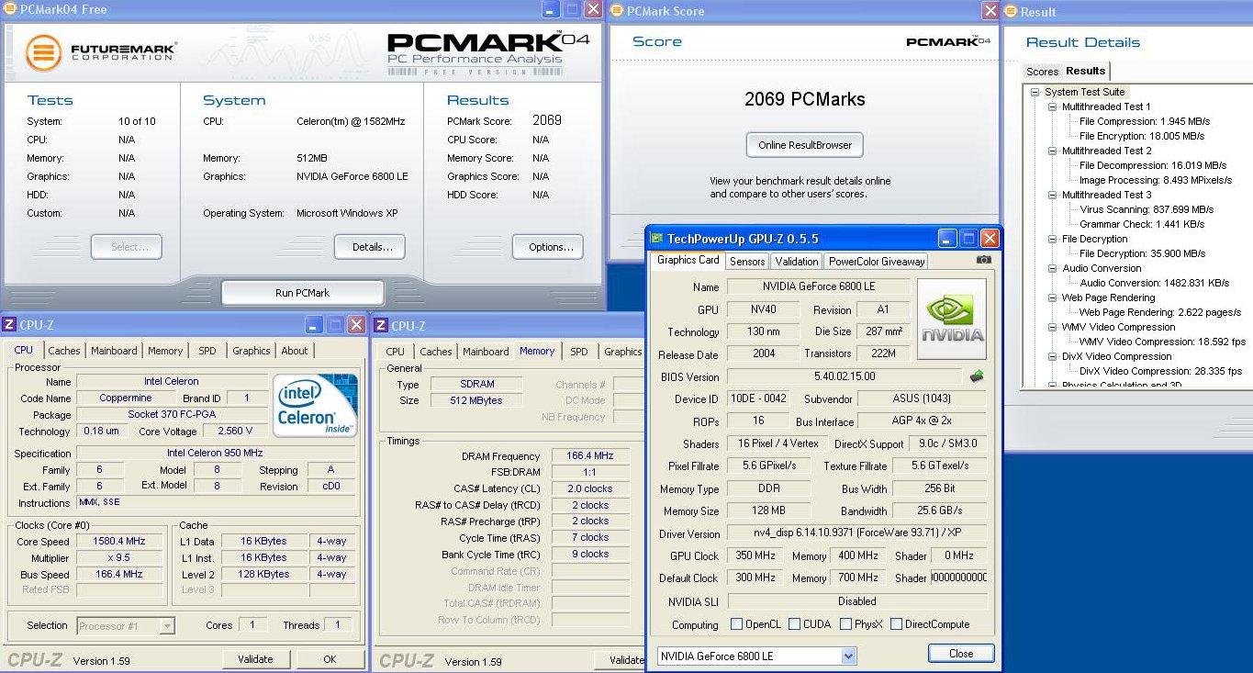Click the Specification Intel Celeron 950 MHz field
This screenshot has height=673, width=1253.
[x=216, y=454]
